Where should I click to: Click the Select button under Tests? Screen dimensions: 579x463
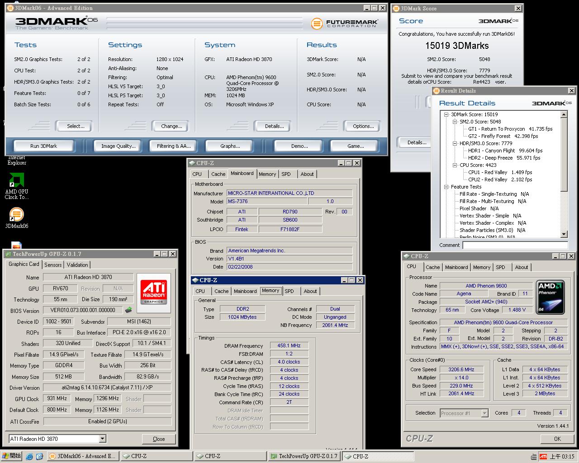click(x=76, y=126)
